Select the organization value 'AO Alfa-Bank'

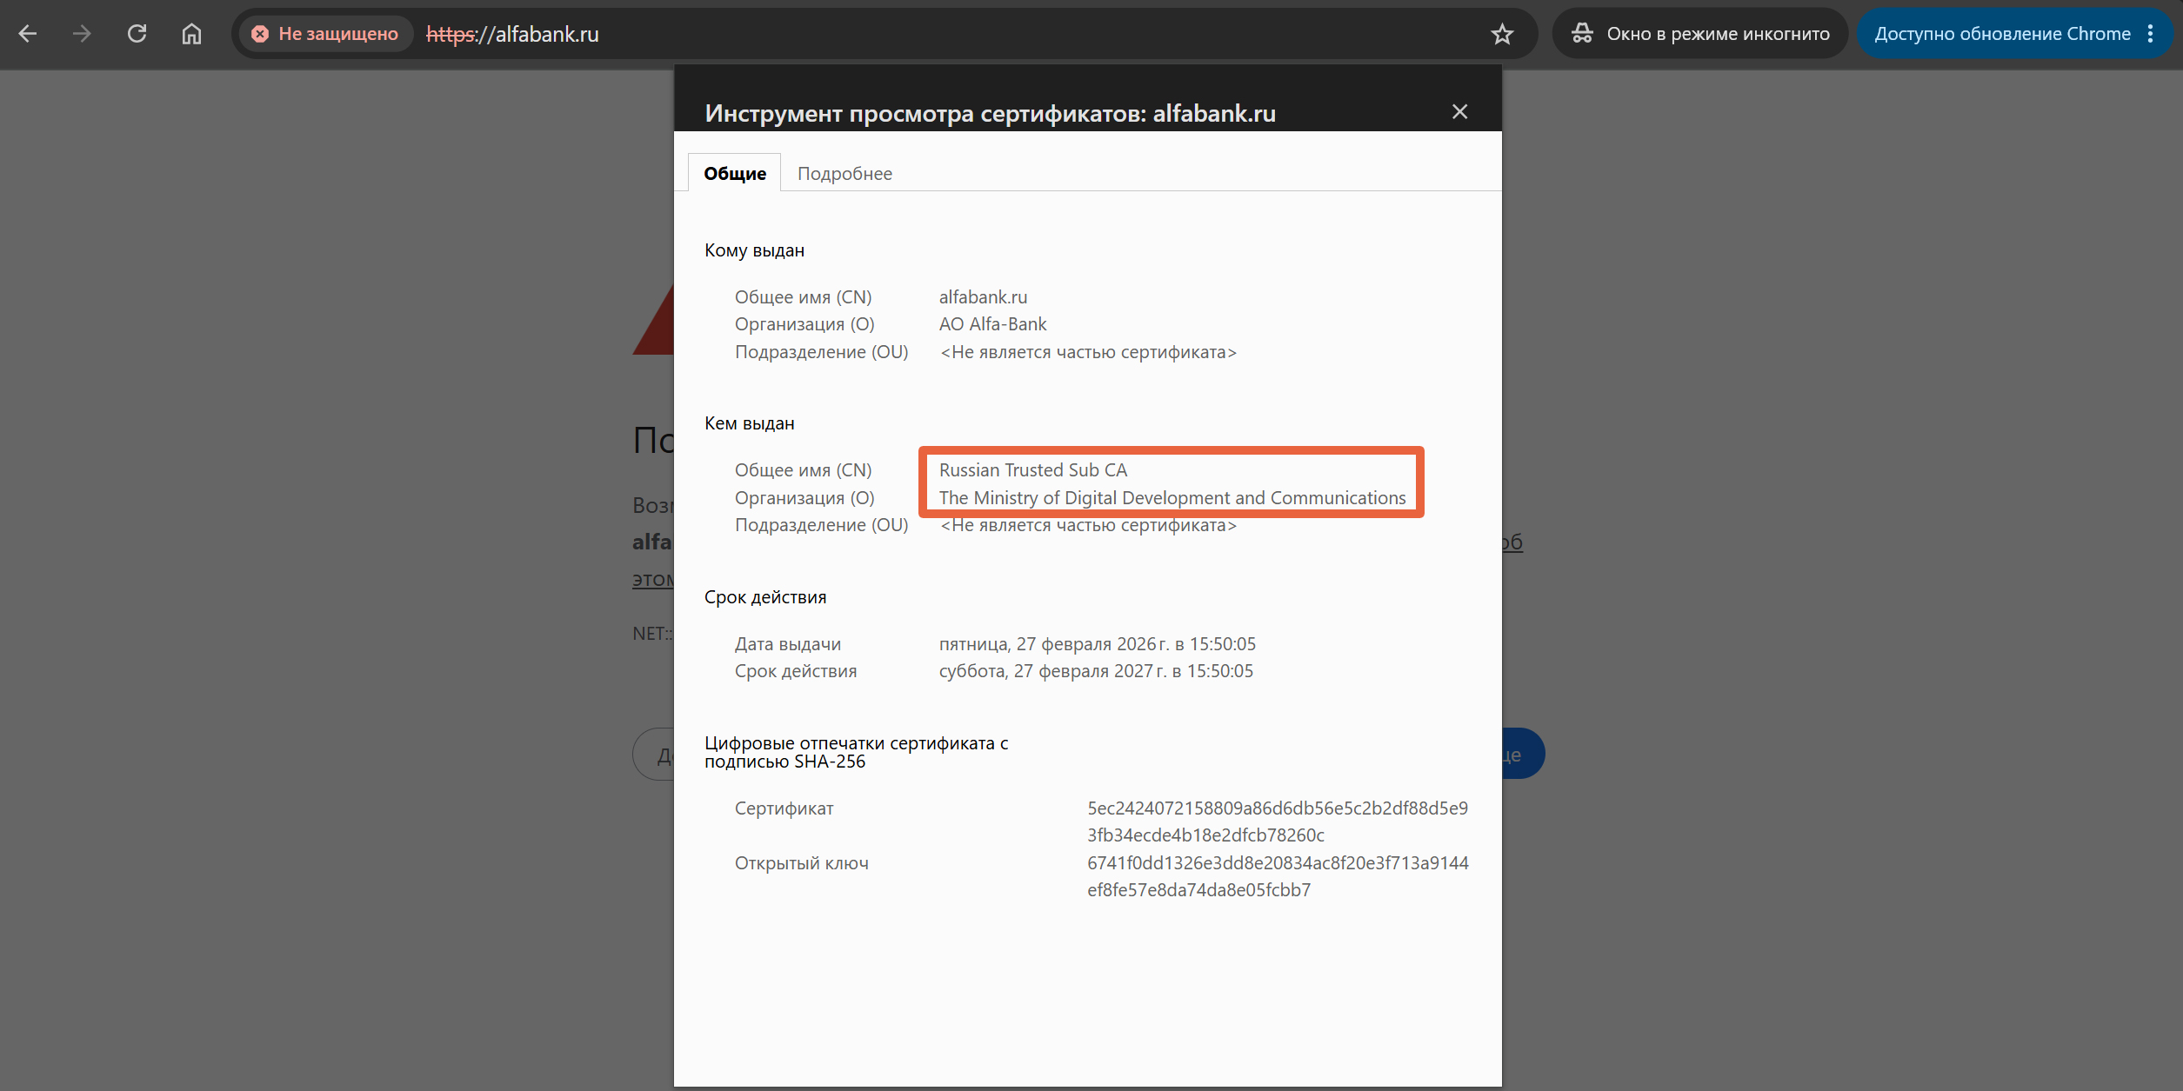[992, 324]
